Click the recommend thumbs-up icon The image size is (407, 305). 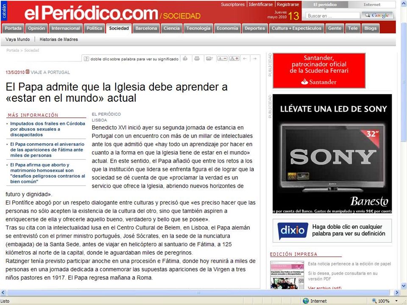[x=185, y=58]
